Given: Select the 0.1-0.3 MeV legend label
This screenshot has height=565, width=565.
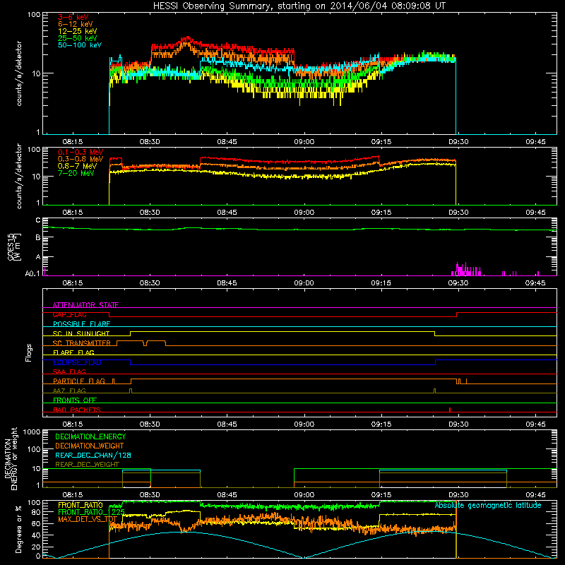Looking at the screenshot, I should [81, 152].
